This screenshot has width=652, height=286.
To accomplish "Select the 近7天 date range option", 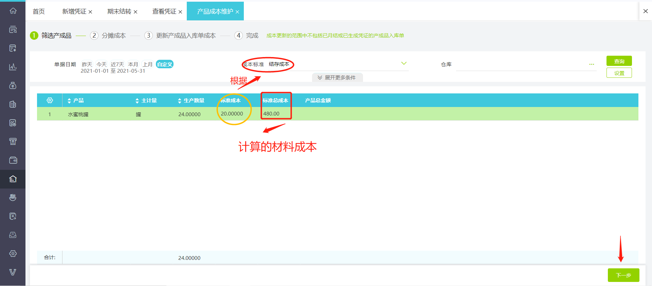I will click(x=117, y=64).
